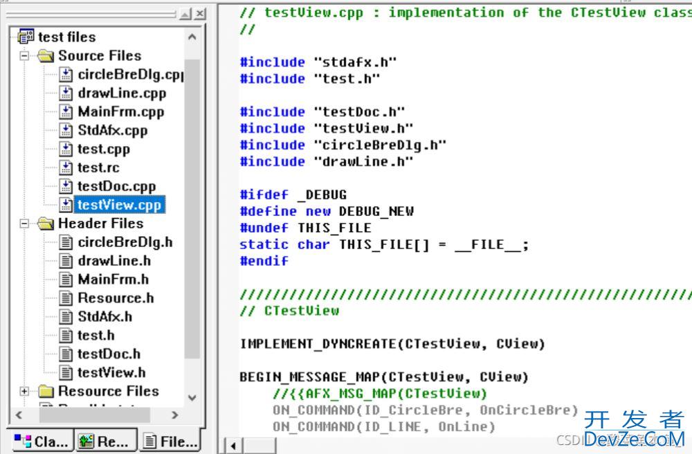Select test.rc in the file tree

coord(98,167)
